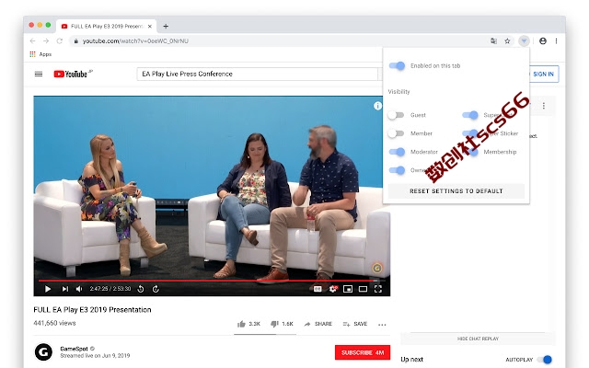Enable theater mode
The width and height of the screenshot is (589, 368).
click(x=363, y=289)
